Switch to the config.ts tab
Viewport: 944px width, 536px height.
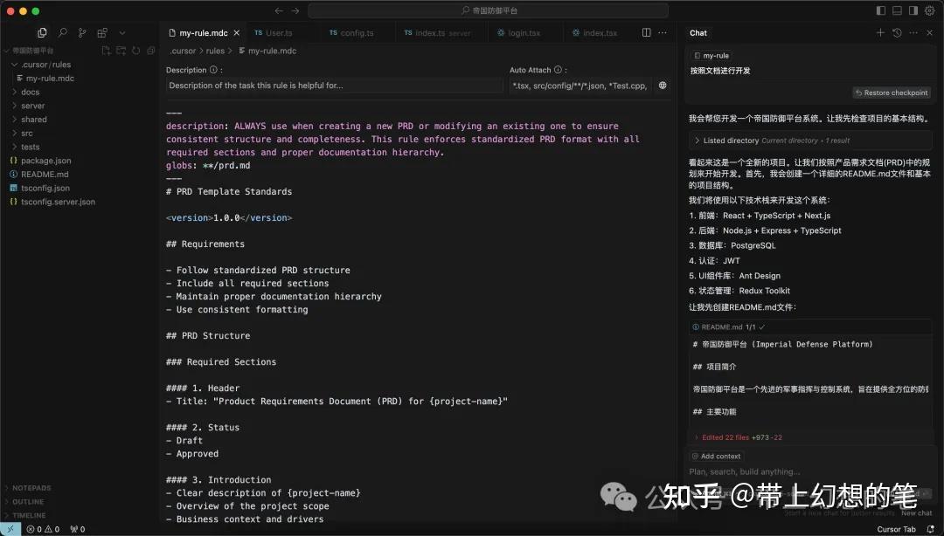pos(357,31)
